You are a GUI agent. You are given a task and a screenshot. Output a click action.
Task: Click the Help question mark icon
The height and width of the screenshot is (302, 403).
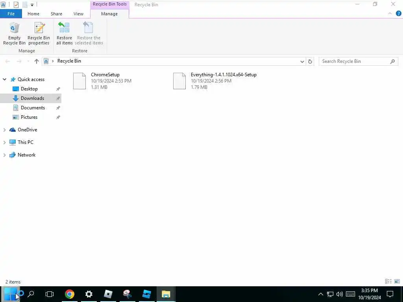coord(398,14)
